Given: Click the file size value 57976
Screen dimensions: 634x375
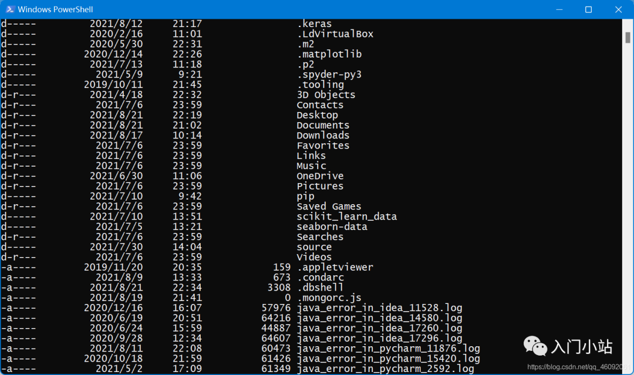Looking at the screenshot, I should pos(276,308).
